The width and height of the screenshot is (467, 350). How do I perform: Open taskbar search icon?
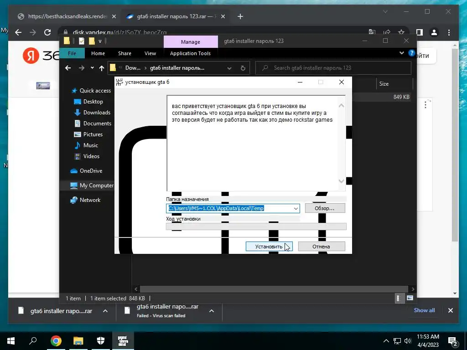[x=33, y=340]
